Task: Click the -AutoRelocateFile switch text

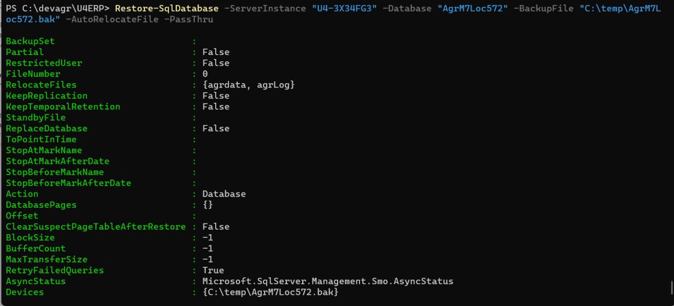Action: 106,20
